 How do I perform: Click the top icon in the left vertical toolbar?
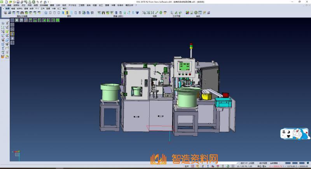click(3, 23)
